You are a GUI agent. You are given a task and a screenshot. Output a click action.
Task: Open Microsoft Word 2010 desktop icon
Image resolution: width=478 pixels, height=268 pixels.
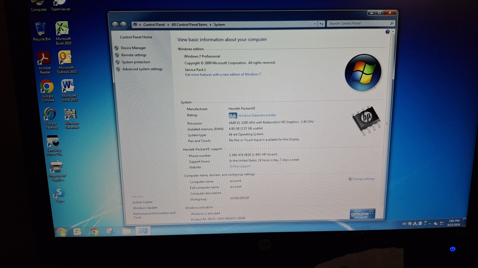(68, 87)
